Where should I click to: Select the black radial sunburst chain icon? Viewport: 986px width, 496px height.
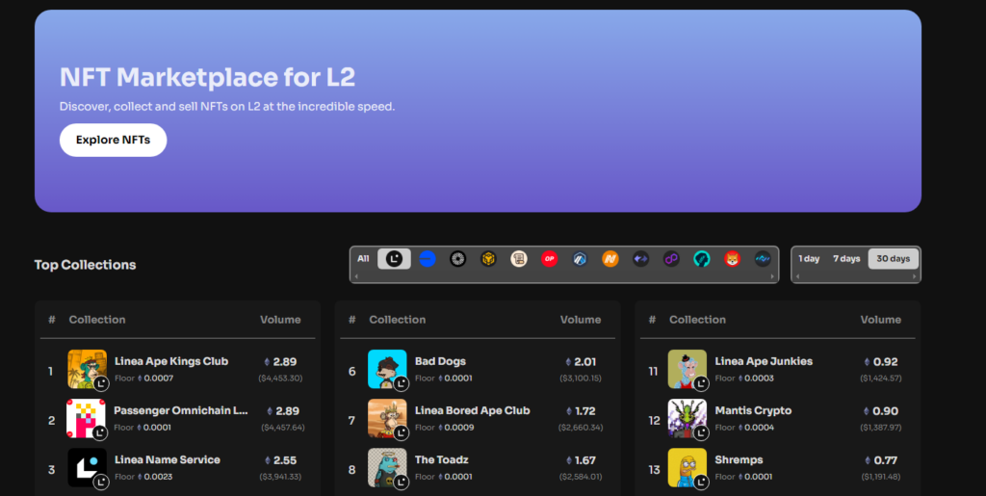pos(457,258)
